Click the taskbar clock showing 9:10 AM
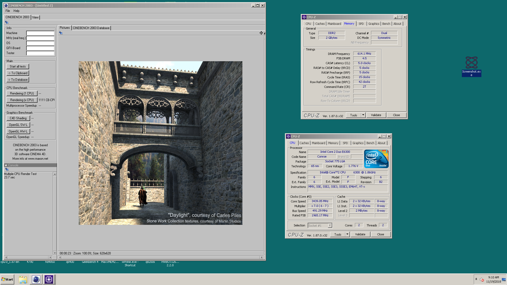The width and height of the screenshot is (507, 285). click(x=494, y=279)
